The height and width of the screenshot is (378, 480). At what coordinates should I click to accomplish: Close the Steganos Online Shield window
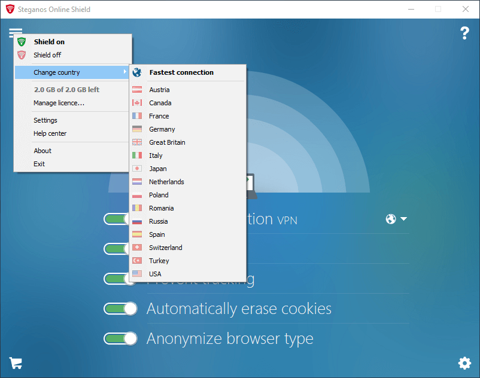click(x=465, y=9)
